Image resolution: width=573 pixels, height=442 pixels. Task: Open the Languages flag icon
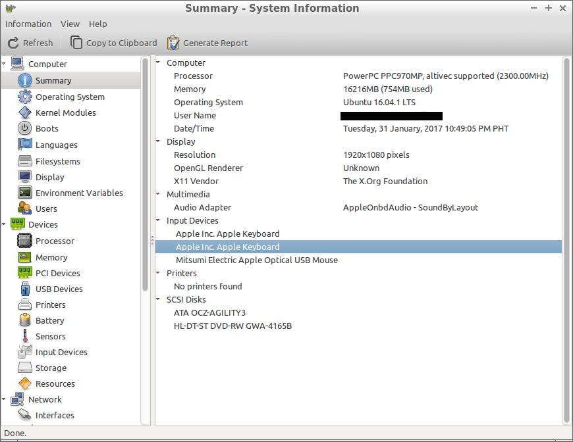(25, 145)
